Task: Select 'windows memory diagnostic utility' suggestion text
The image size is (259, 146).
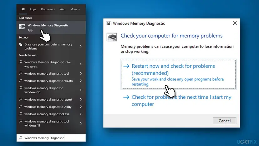Action: [x=48, y=107]
